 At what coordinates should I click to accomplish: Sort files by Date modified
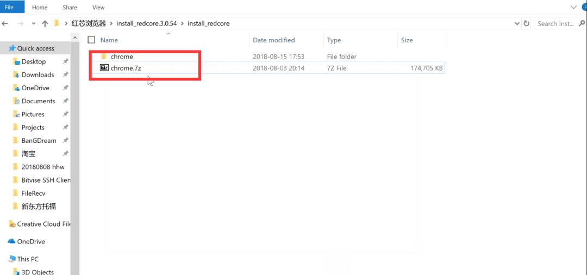(x=274, y=40)
